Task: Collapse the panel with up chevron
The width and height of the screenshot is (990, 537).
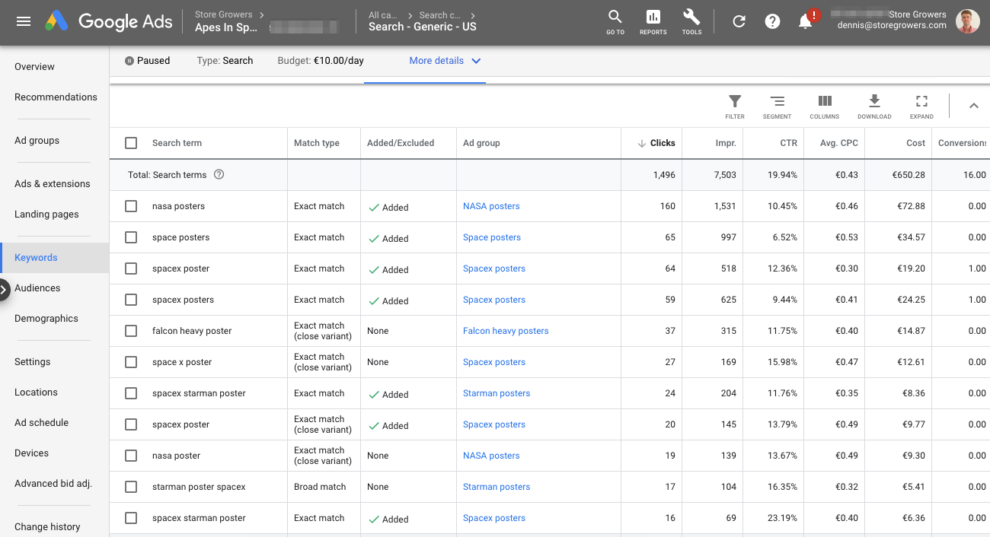Action: (973, 106)
